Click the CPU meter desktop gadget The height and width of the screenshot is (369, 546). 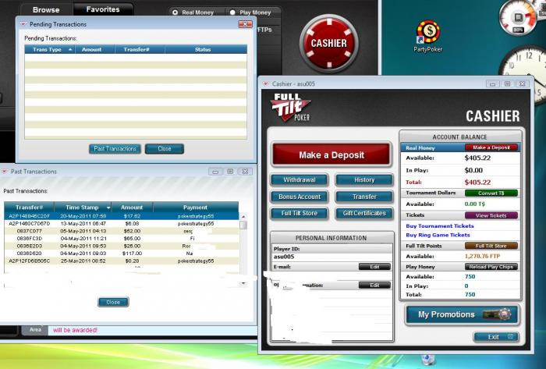click(520, 17)
